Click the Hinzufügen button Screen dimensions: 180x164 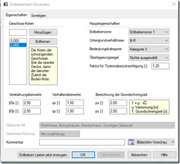click(43, 33)
